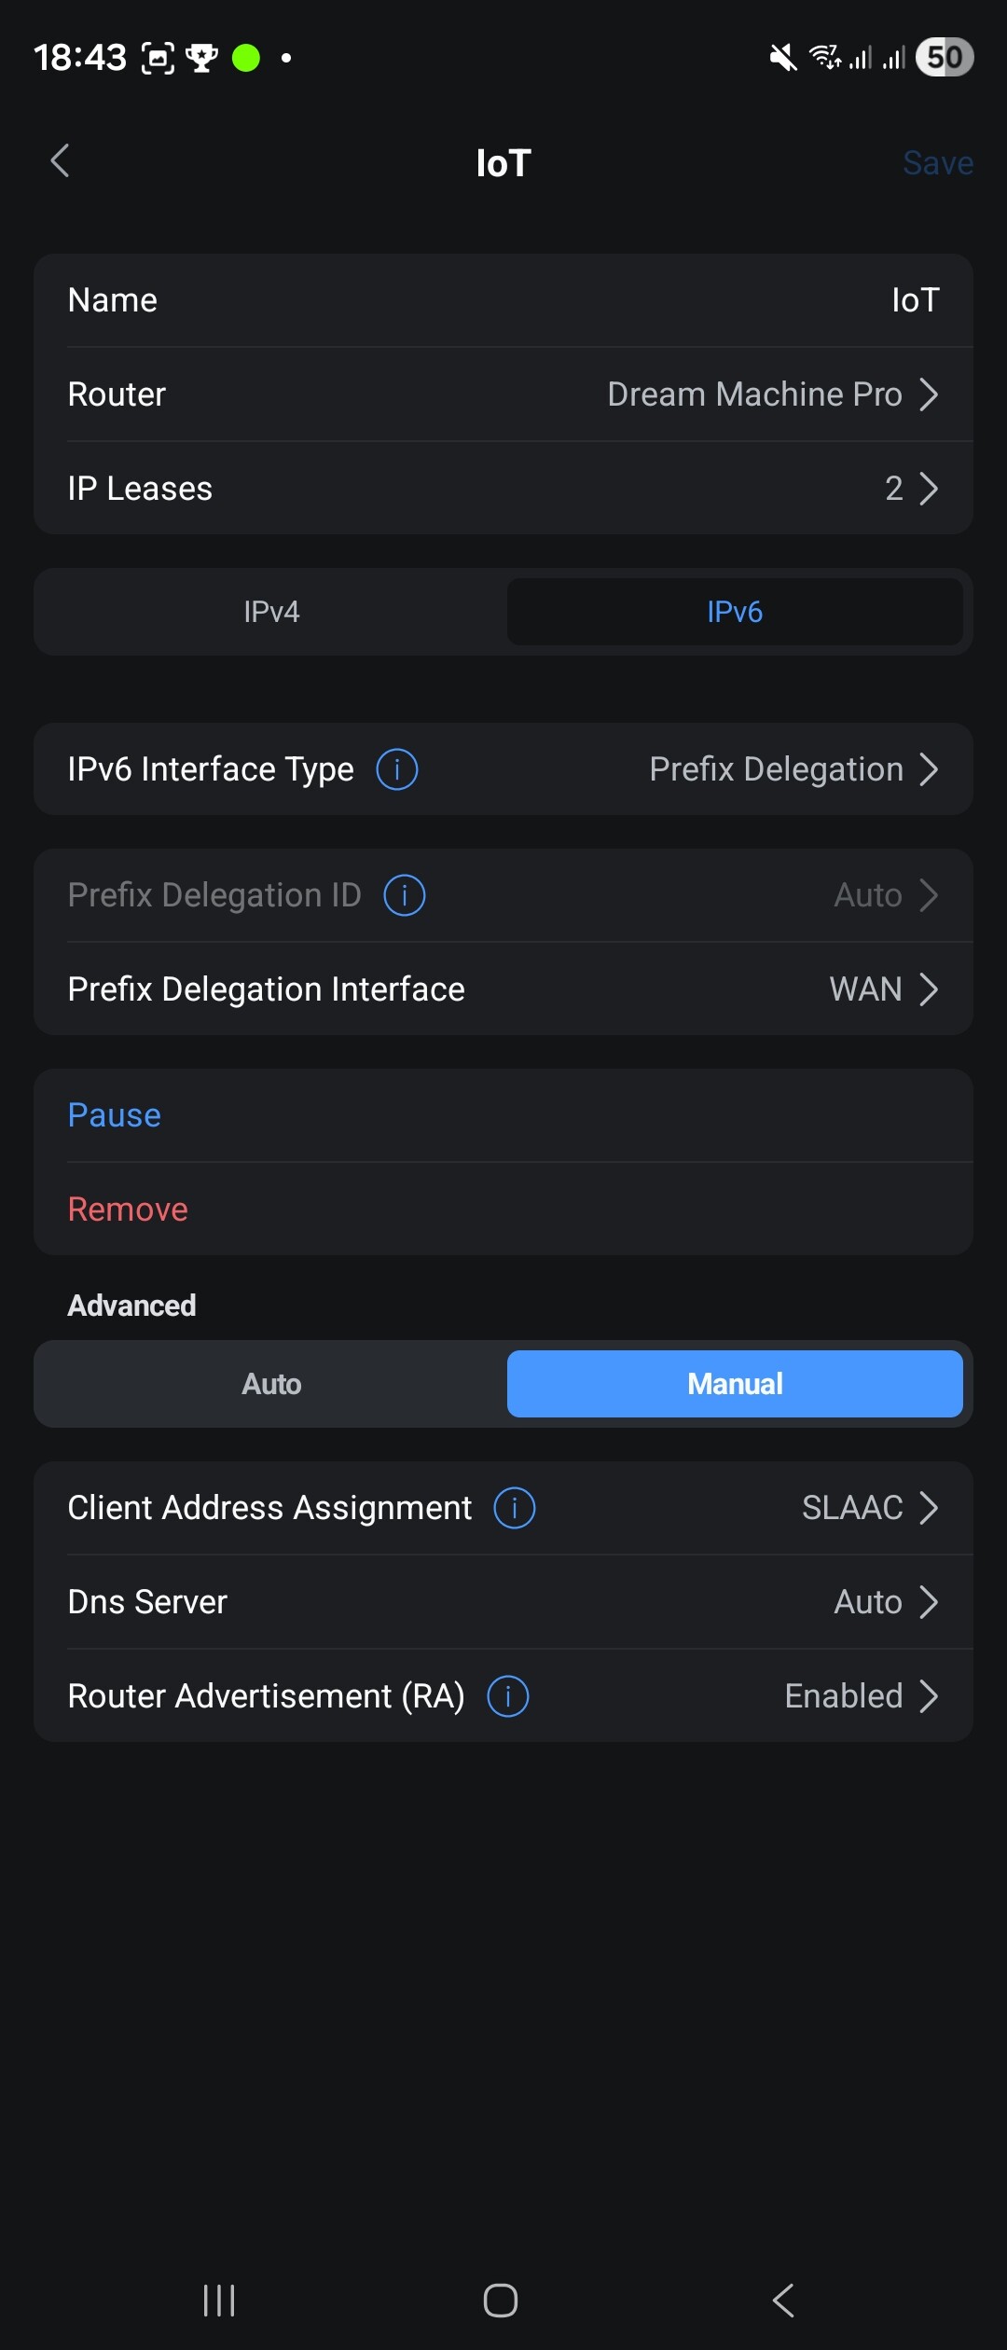
Task: Open the IP Leases list
Action: (x=504, y=489)
